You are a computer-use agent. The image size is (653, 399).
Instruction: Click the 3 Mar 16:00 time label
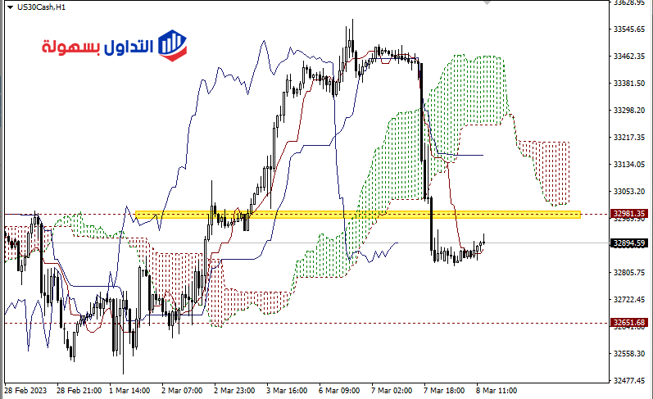[x=287, y=391]
